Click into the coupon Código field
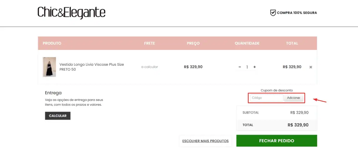 [267, 98]
